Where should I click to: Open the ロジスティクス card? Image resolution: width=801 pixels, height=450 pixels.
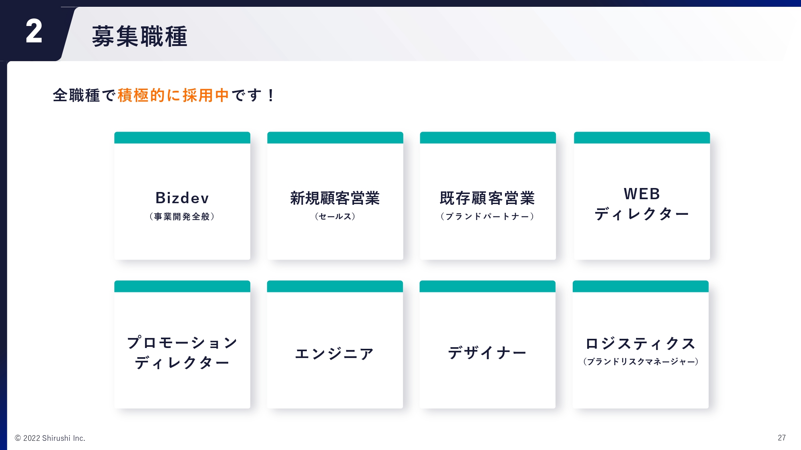(x=640, y=344)
